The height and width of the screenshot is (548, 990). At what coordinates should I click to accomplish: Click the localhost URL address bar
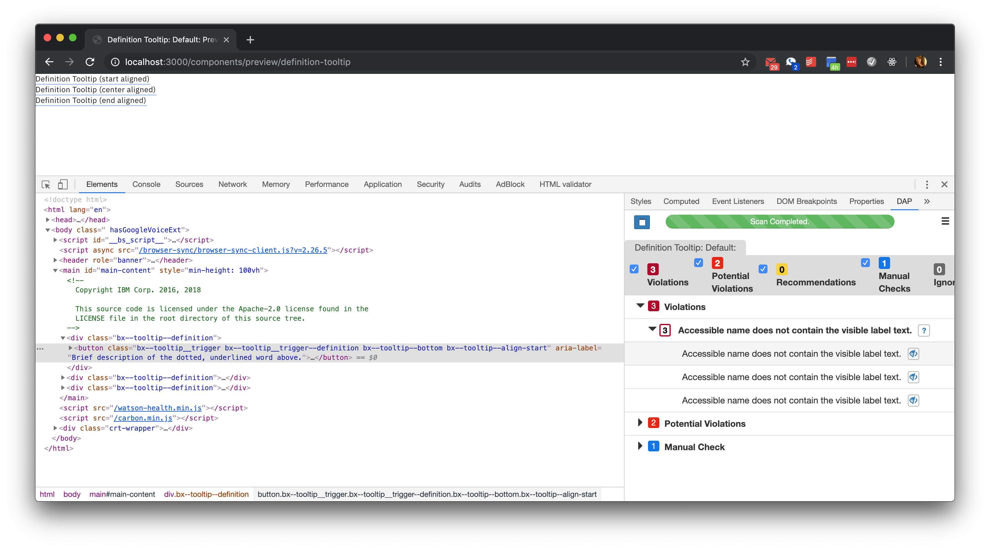237,62
